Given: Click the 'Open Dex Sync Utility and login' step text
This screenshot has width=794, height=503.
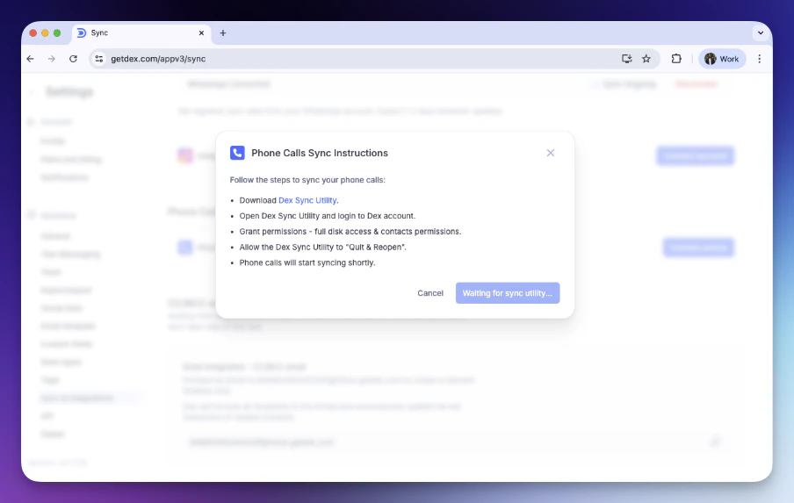Looking at the screenshot, I should (x=327, y=216).
